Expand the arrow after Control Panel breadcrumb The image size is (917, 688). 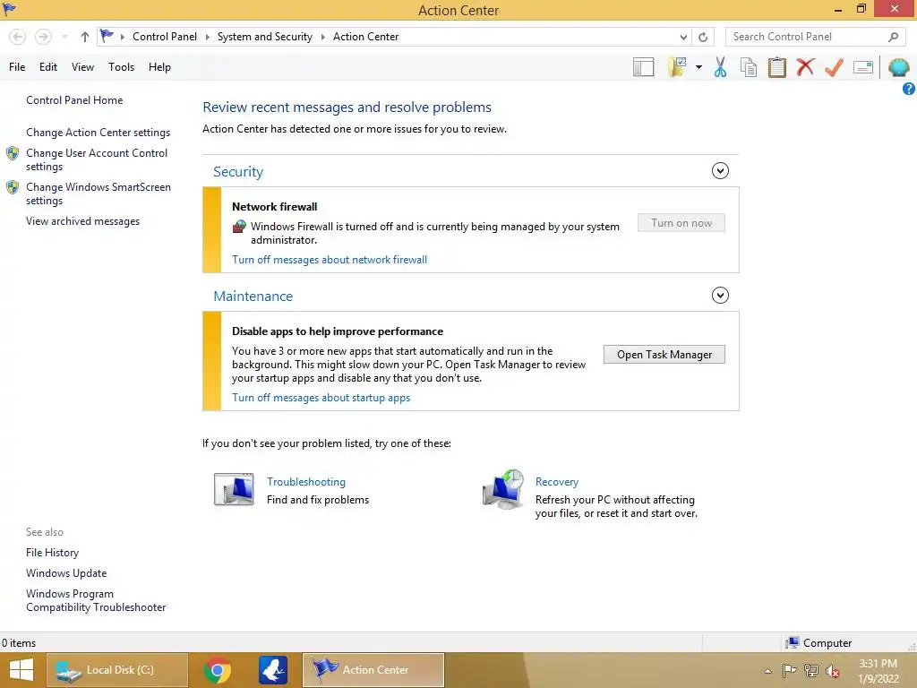pos(207,37)
